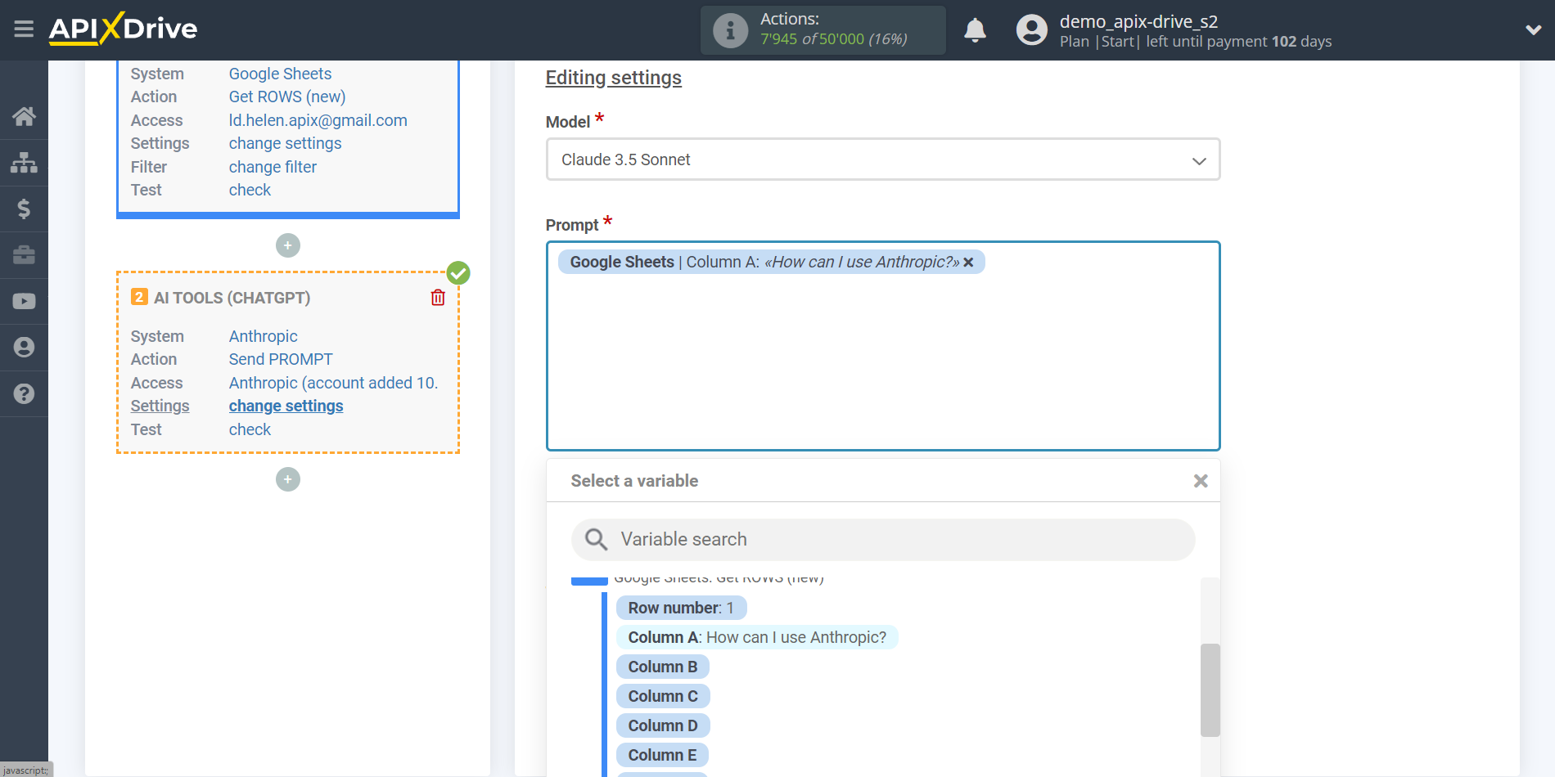This screenshot has width=1555, height=777.
Task: Click the user avatar icon
Action: click(1031, 30)
